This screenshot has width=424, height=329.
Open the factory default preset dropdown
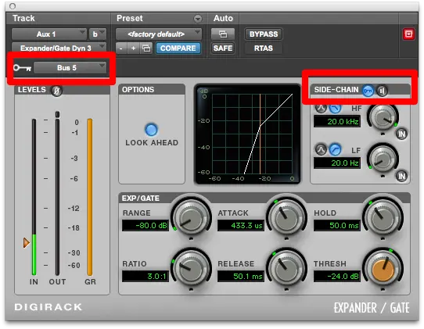159,34
